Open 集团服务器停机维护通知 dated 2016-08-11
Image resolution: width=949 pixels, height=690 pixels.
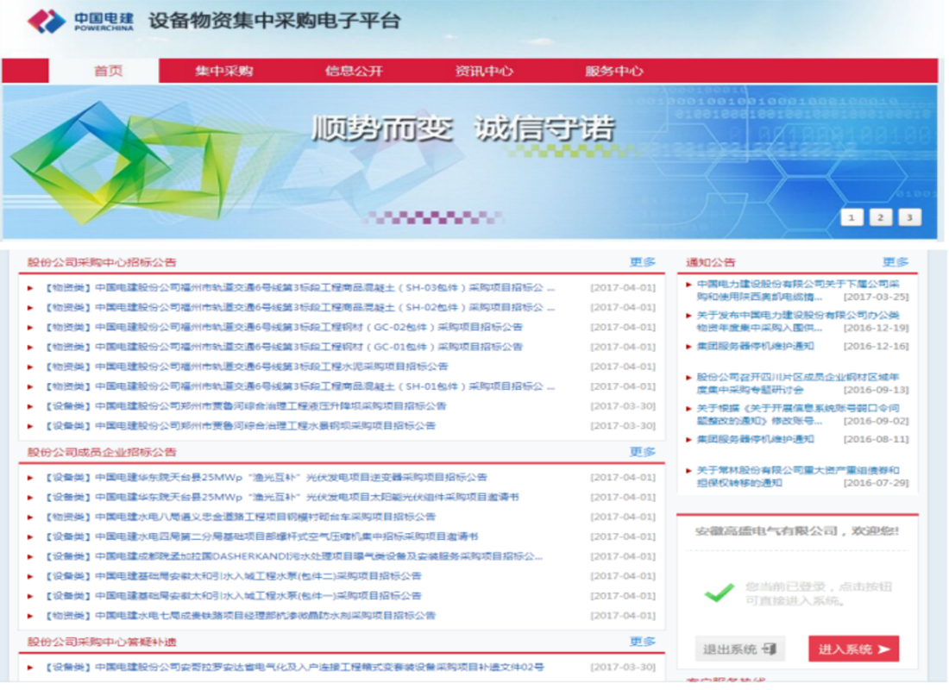point(756,439)
